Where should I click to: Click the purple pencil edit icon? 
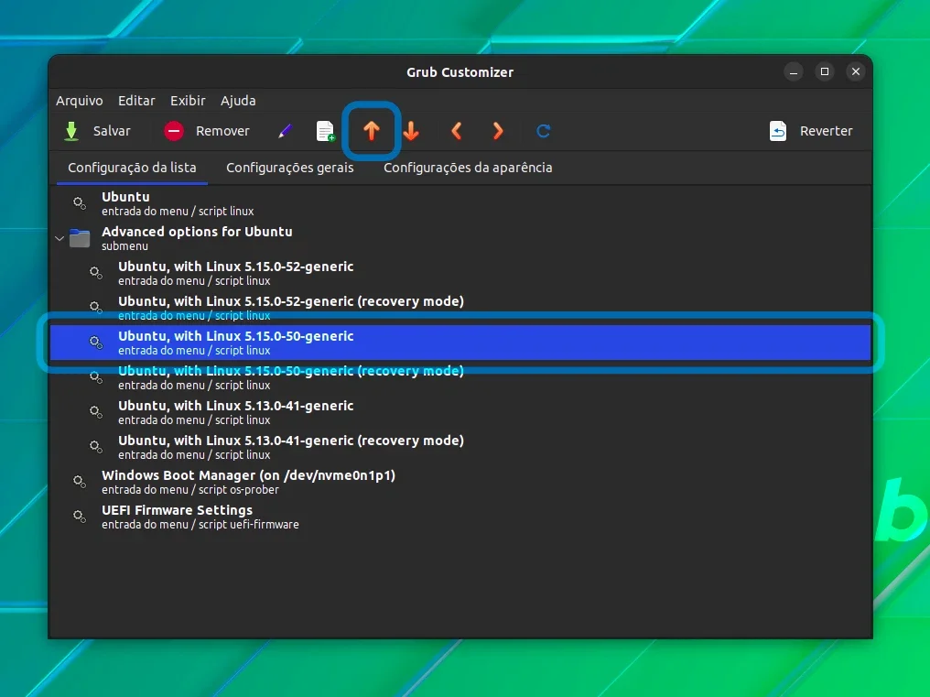(x=286, y=131)
